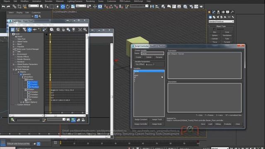Expand the Global Tracks tree node
The image size is (265, 149).
click(14, 41)
